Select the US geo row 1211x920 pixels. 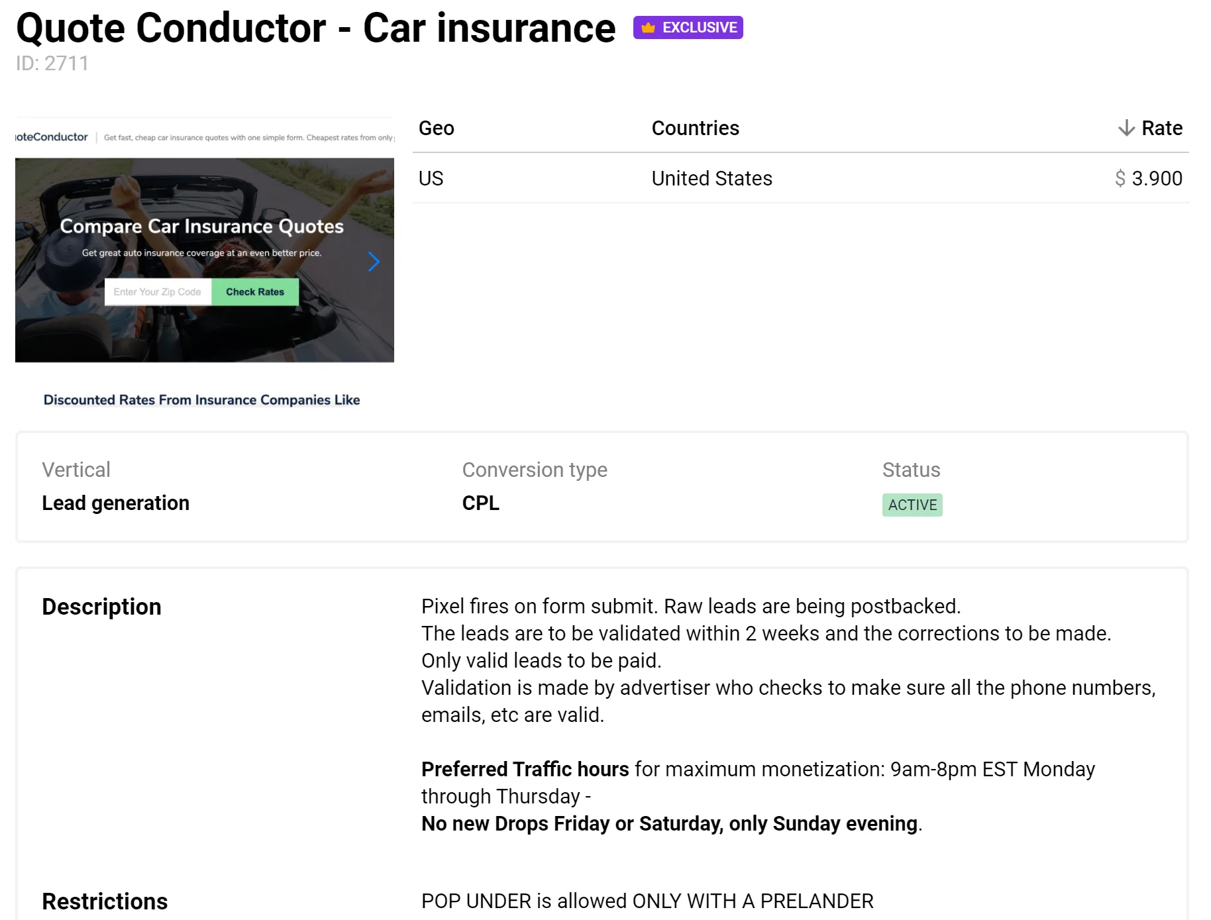point(431,178)
